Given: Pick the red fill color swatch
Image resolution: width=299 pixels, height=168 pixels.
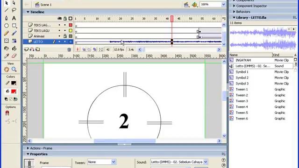Looking at the screenshot, I should [x=14, y=91].
